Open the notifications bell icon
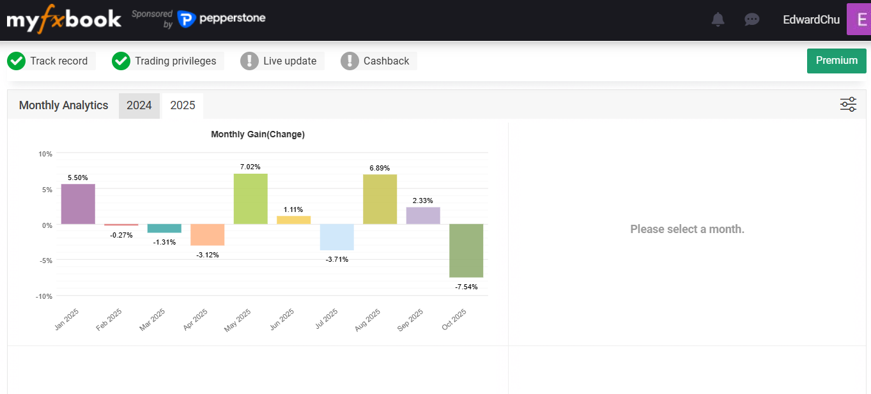The image size is (871, 394). [718, 20]
